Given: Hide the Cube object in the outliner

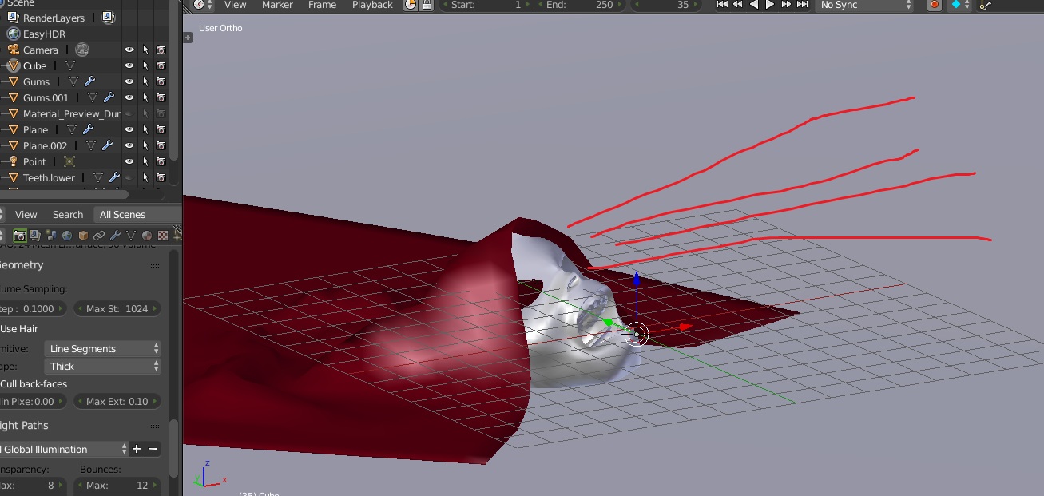Looking at the screenshot, I should pos(129,65).
